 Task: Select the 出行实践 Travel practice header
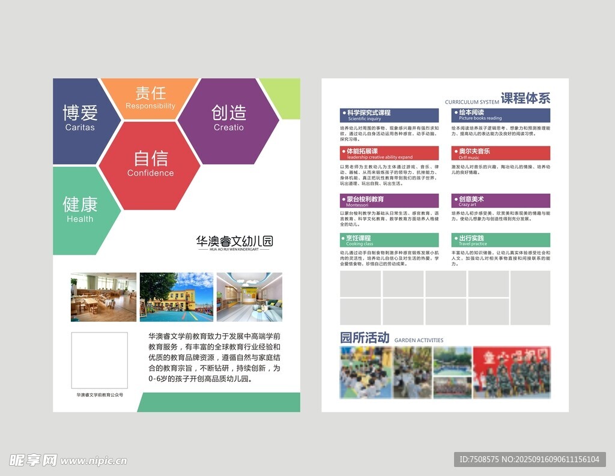pos(500,240)
